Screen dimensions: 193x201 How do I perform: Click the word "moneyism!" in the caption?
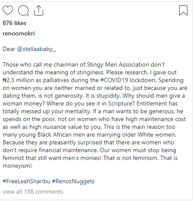coord(17,166)
